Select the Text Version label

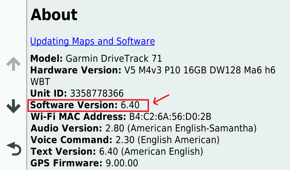point(63,152)
